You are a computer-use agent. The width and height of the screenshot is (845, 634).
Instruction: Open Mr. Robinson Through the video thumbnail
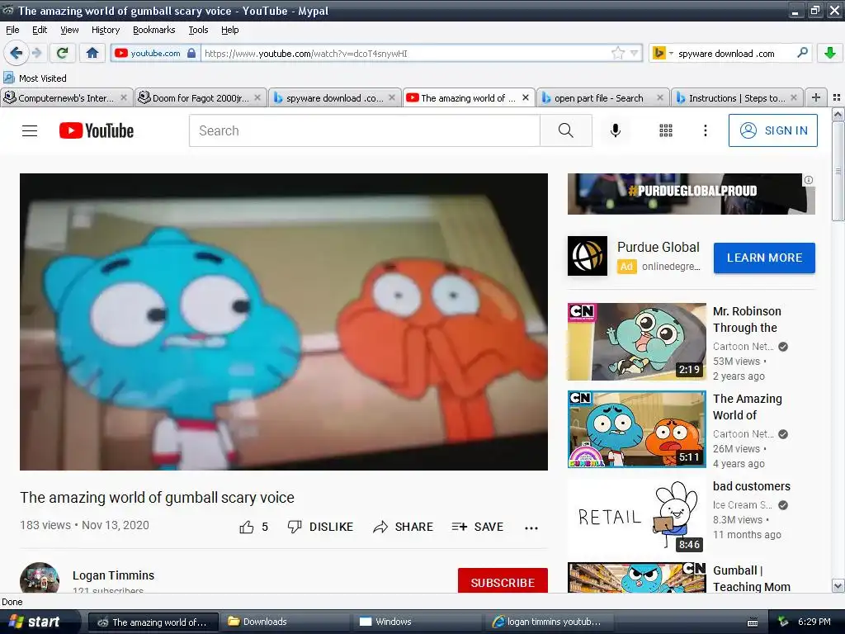[x=636, y=341]
